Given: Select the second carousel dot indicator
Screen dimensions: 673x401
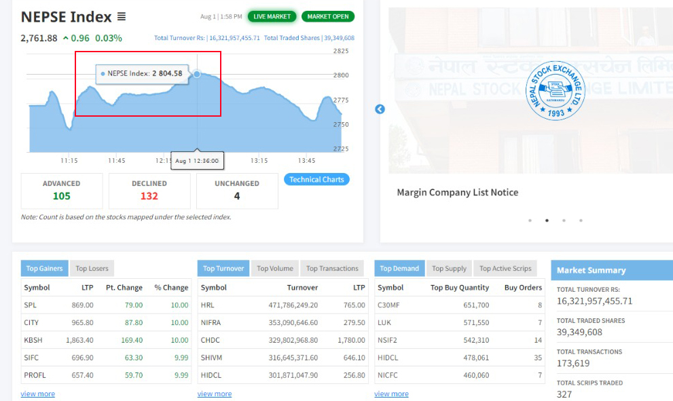Looking at the screenshot, I should (x=547, y=221).
